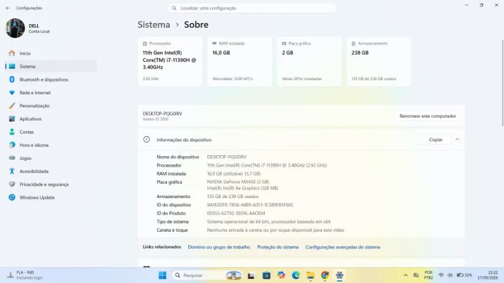Click the settings window vertical scrollbar
The image size is (504, 283).
(x=502, y=83)
